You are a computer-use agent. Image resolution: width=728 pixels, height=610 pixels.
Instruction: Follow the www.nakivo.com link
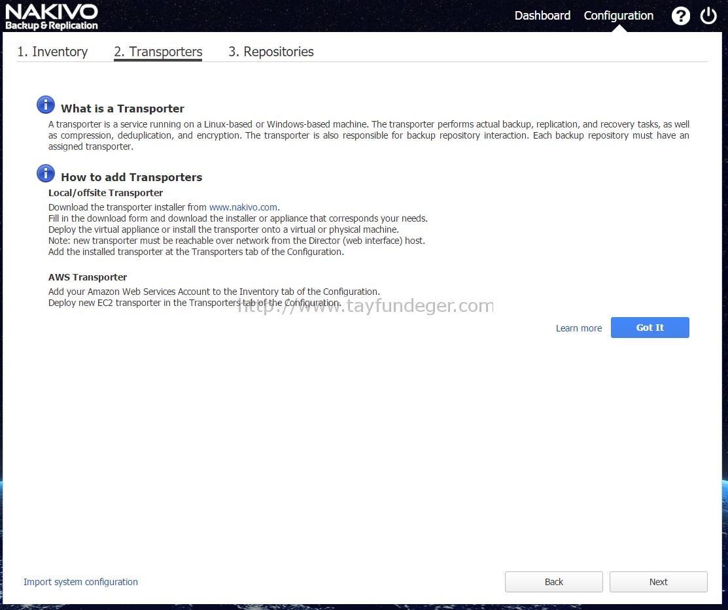[x=243, y=207]
